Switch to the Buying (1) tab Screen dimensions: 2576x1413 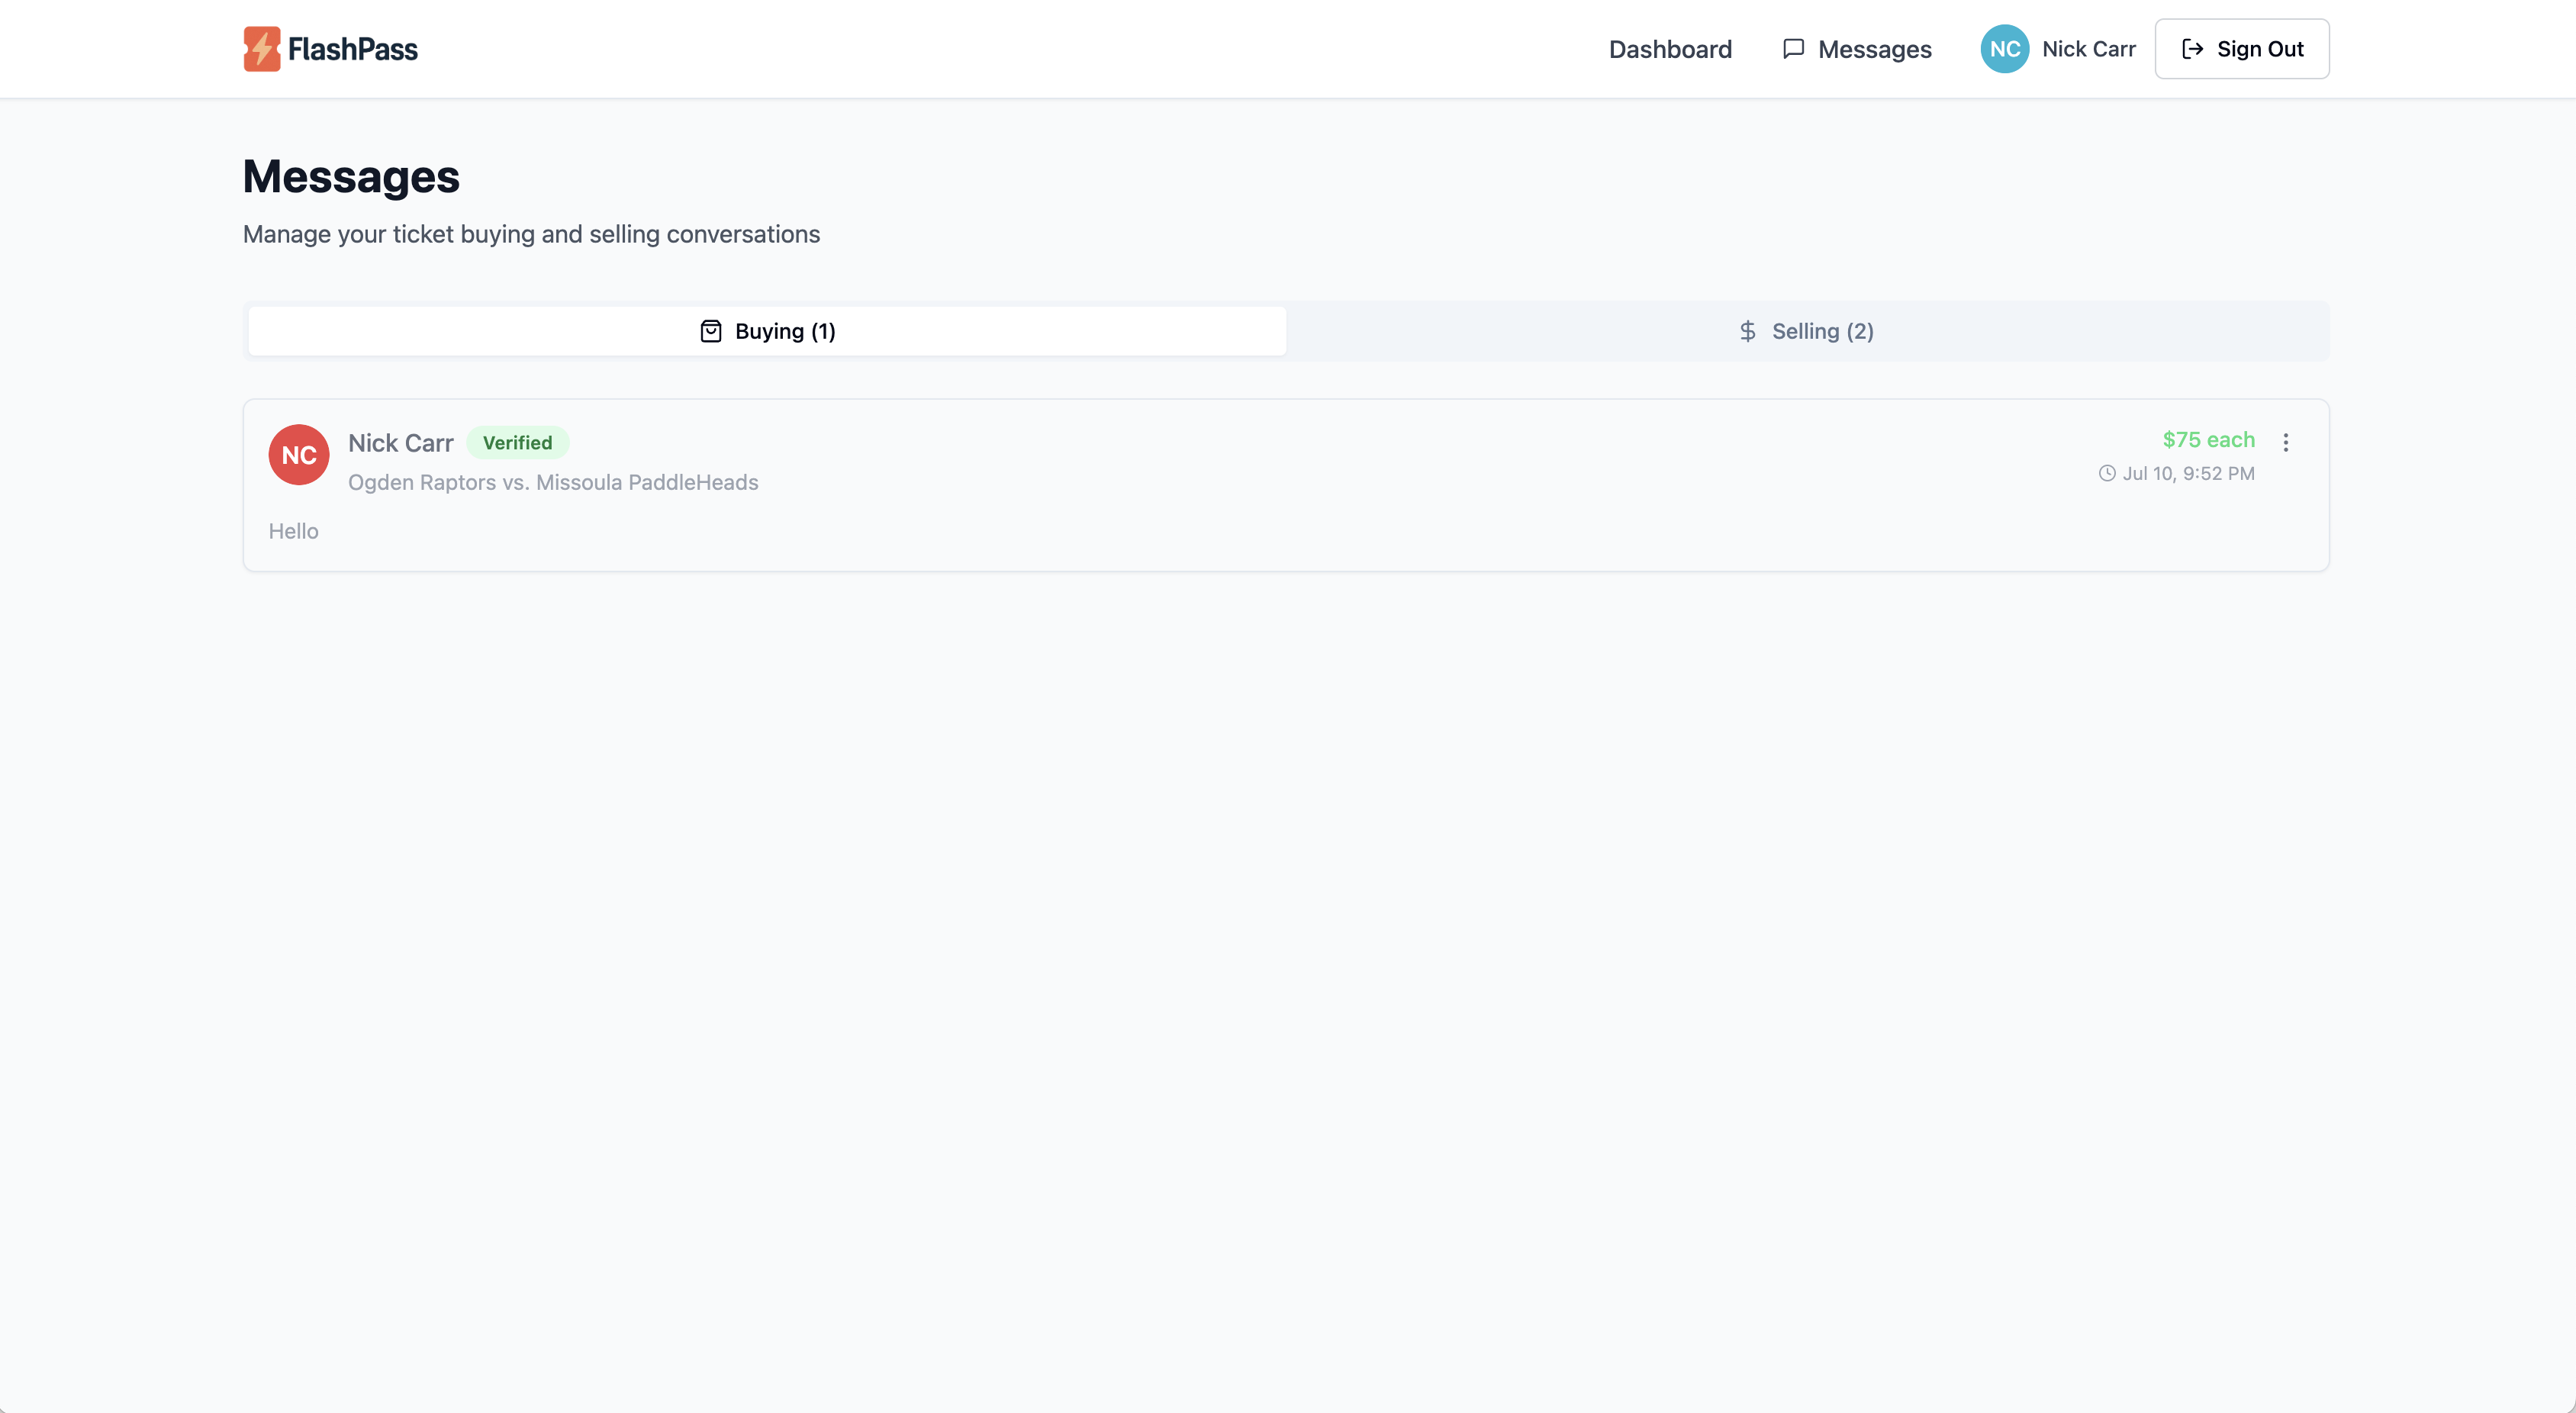(x=768, y=331)
